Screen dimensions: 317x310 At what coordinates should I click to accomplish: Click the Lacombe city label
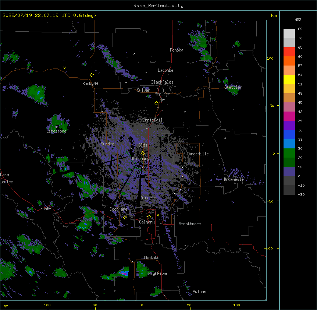click(x=165, y=70)
